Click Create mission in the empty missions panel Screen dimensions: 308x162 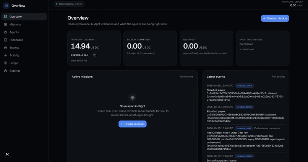tap(132, 124)
